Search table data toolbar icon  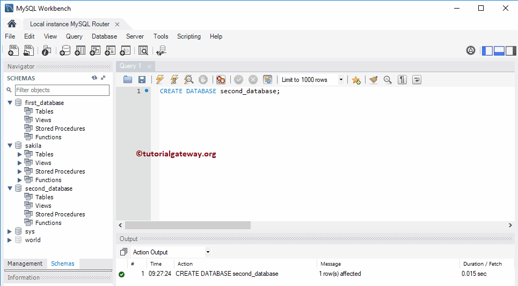(x=143, y=50)
